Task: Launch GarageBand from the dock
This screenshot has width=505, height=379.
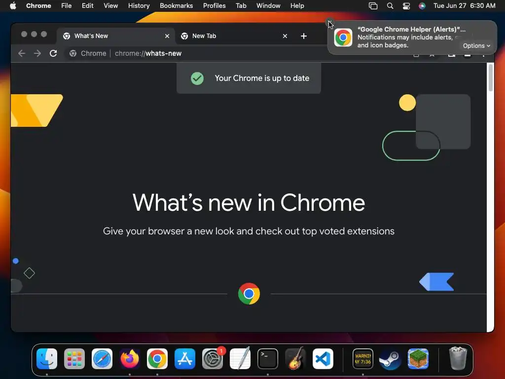Action: coord(295,359)
